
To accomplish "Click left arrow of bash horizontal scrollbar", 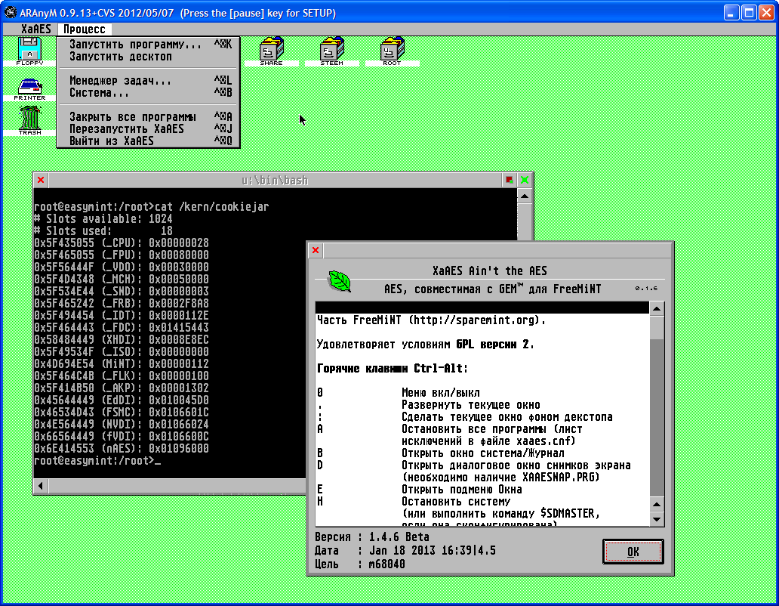I will 41,486.
